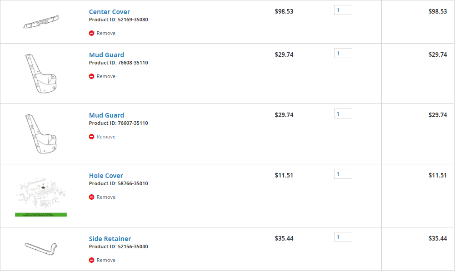The height and width of the screenshot is (271, 455).
Task: Select the quantity field for Mud Guard 76607-35110
Action: coord(343,113)
